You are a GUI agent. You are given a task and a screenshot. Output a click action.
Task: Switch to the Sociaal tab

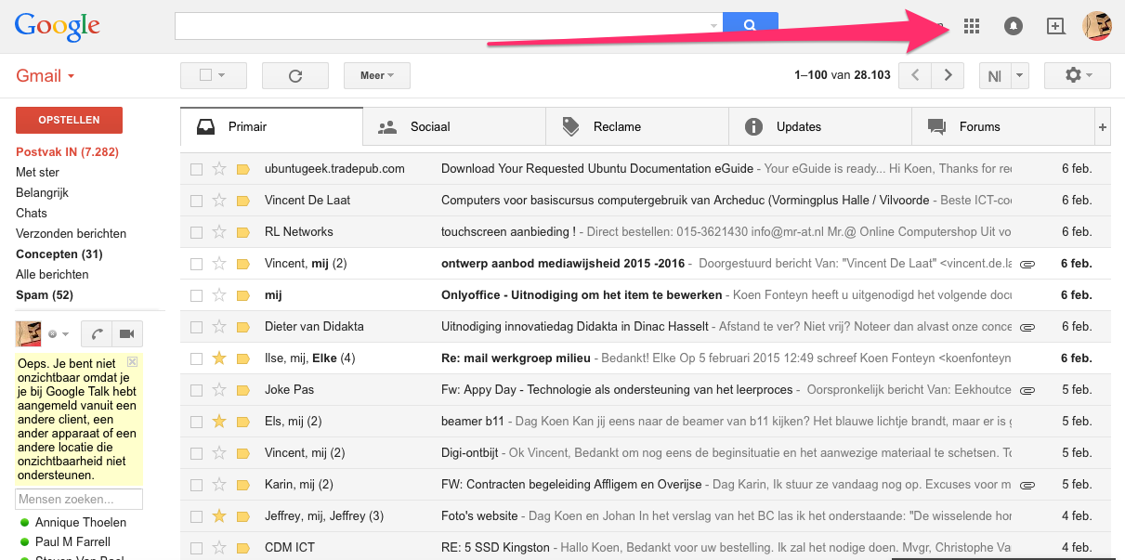point(454,127)
